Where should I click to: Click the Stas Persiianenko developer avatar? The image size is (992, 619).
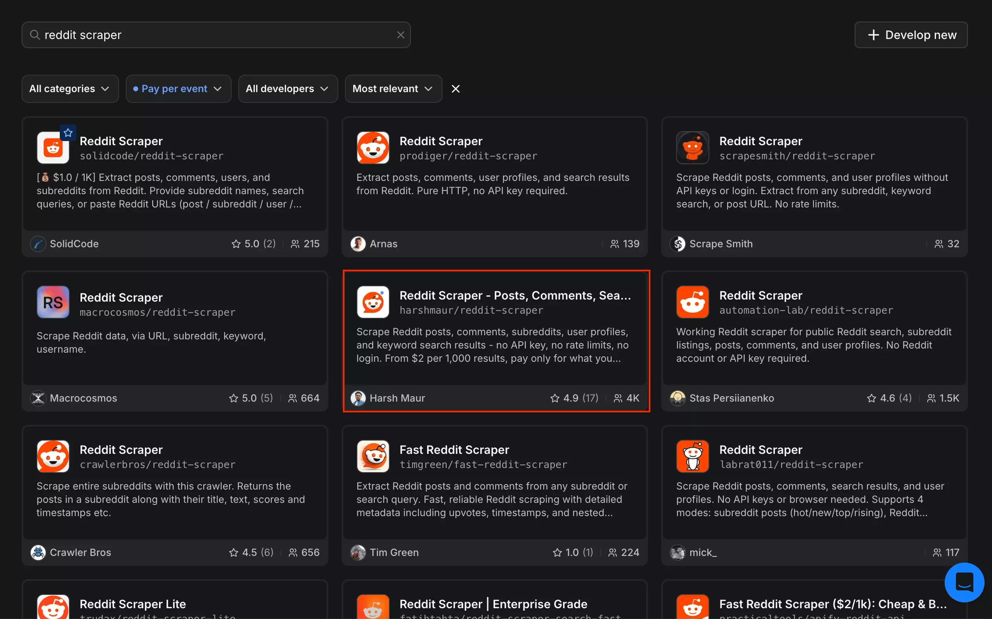(x=677, y=398)
